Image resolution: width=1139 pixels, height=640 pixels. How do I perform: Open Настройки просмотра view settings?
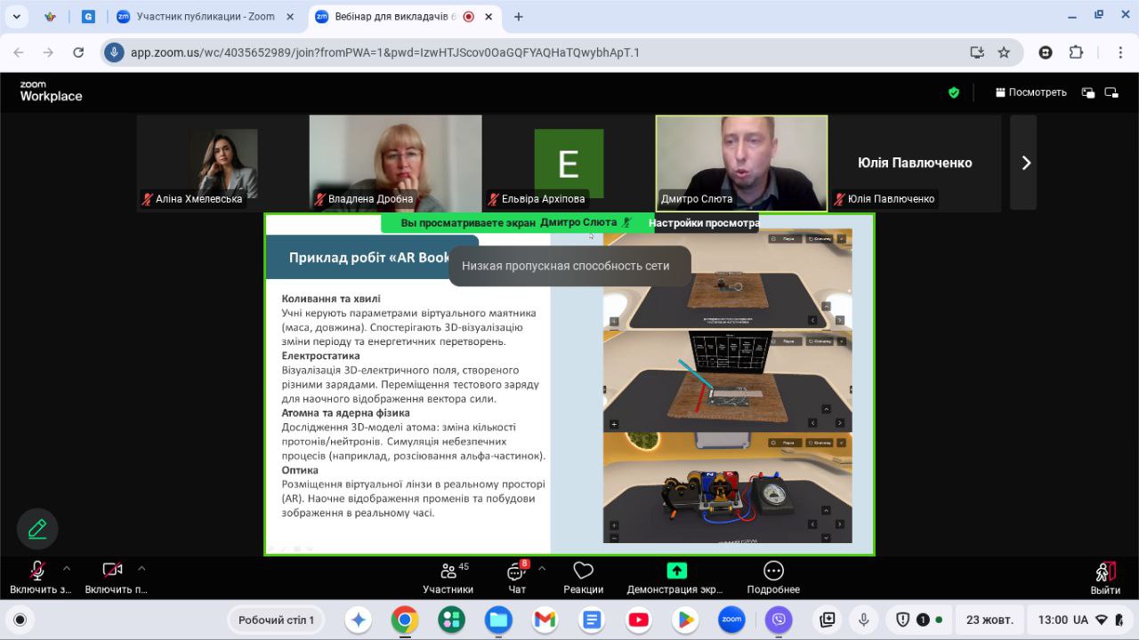point(703,223)
